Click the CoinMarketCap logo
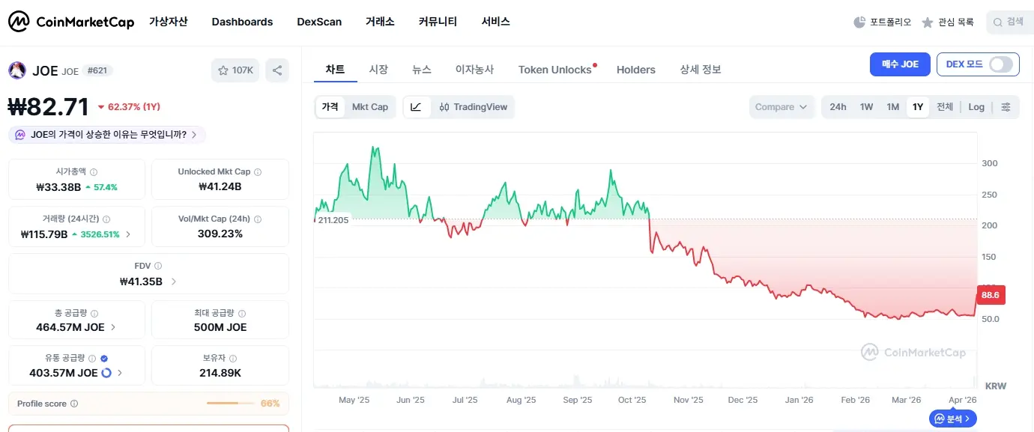1034x432 pixels. click(70, 21)
